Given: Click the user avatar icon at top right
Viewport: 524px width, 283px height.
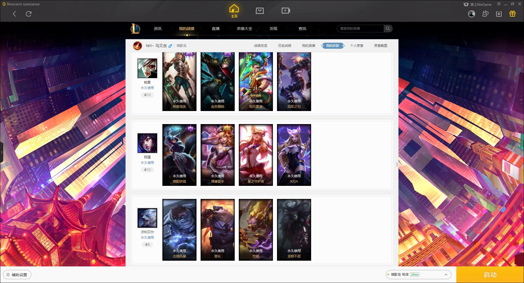Looking at the screenshot, I should pos(472,14).
